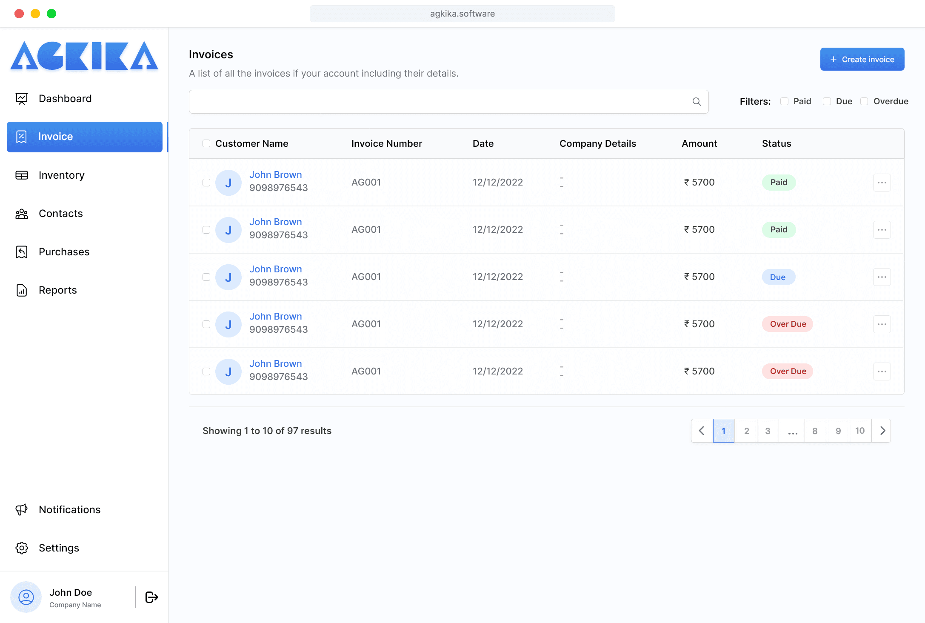Toggle the Overdue filter checkbox
This screenshot has height=623, width=925.
click(864, 101)
